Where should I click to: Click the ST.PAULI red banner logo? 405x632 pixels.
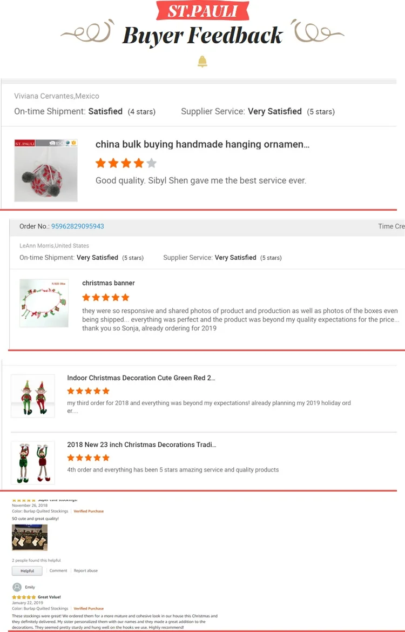point(202,11)
